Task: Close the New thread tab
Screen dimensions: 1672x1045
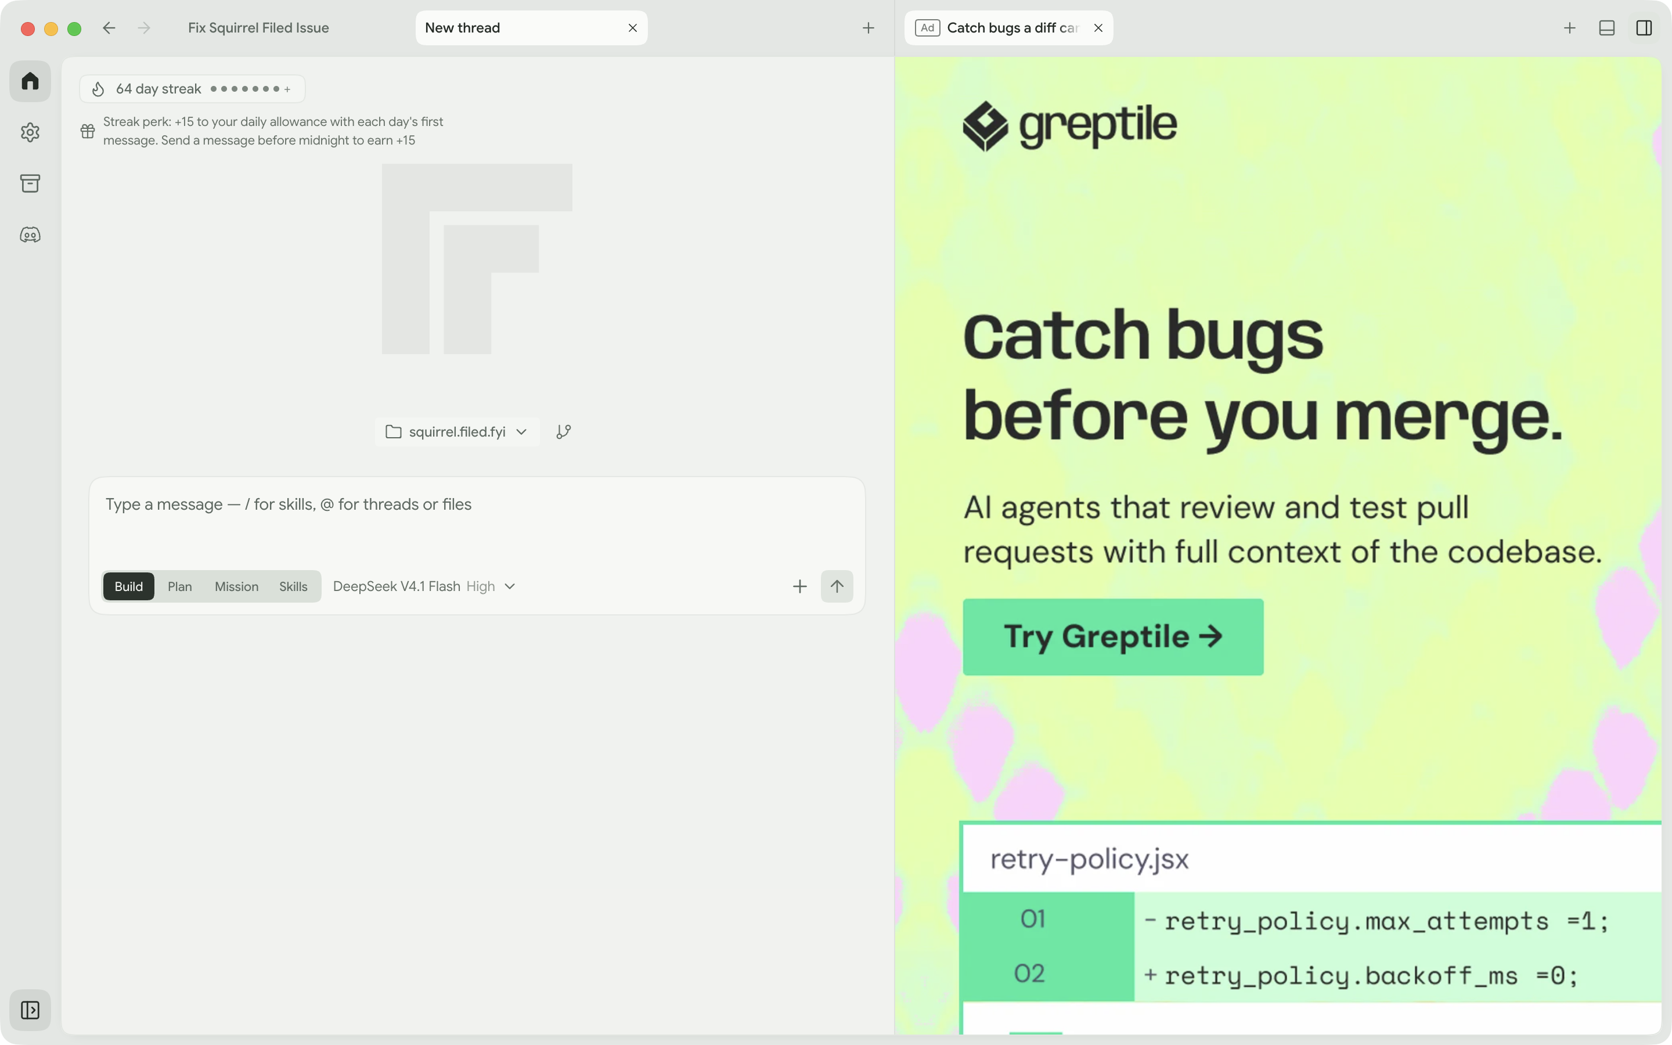Action: [x=632, y=28]
